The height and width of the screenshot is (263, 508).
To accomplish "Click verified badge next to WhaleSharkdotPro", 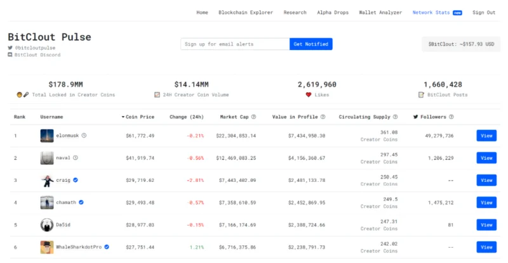I will pyautogui.click(x=107, y=247).
